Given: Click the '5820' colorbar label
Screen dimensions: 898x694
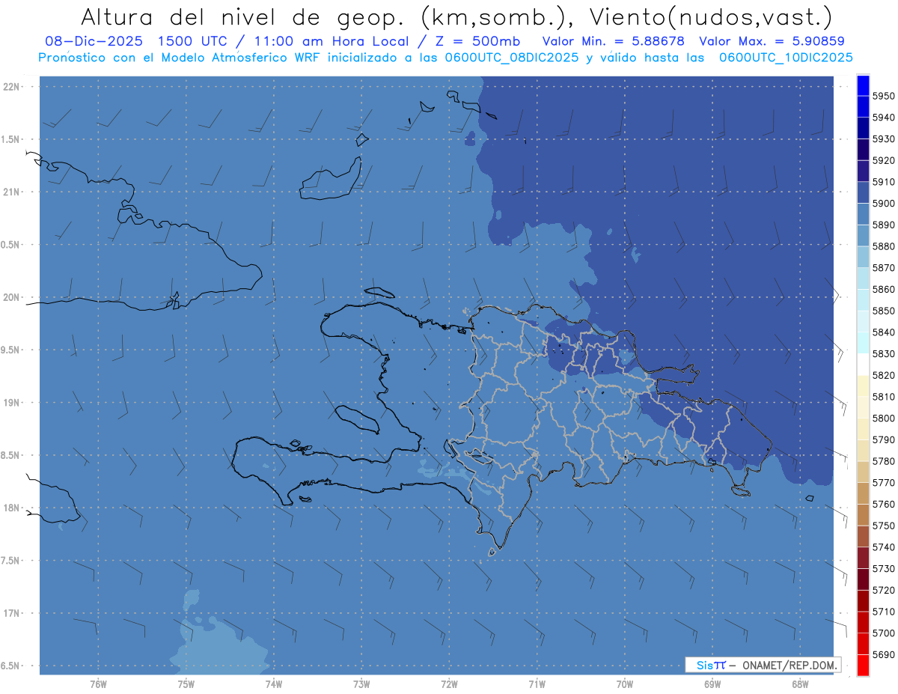Looking at the screenshot, I should [x=883, y=375].
